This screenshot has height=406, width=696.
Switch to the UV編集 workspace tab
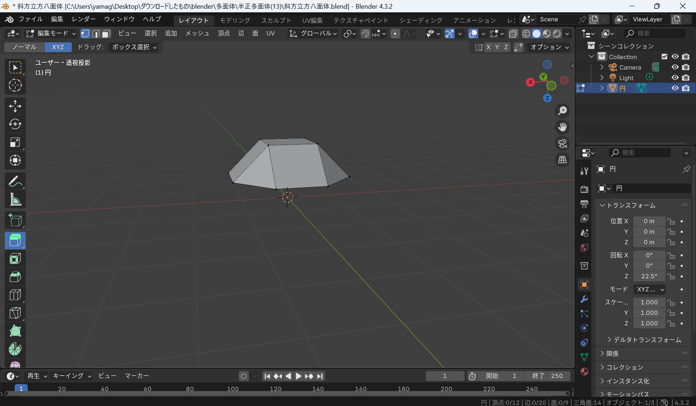pyautogui.click(x=312, y=20)
